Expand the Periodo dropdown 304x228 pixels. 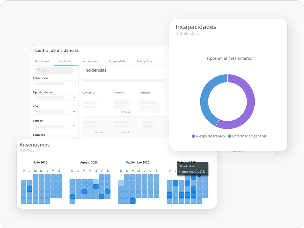54,126
